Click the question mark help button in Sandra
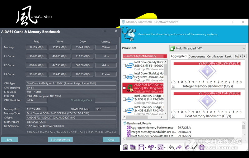 pos(232,22)
